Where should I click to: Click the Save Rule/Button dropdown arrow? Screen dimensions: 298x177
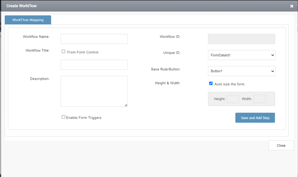272,71
